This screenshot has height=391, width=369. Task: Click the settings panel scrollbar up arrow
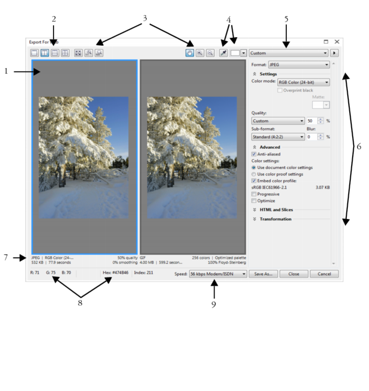click(x=334, y=63)
